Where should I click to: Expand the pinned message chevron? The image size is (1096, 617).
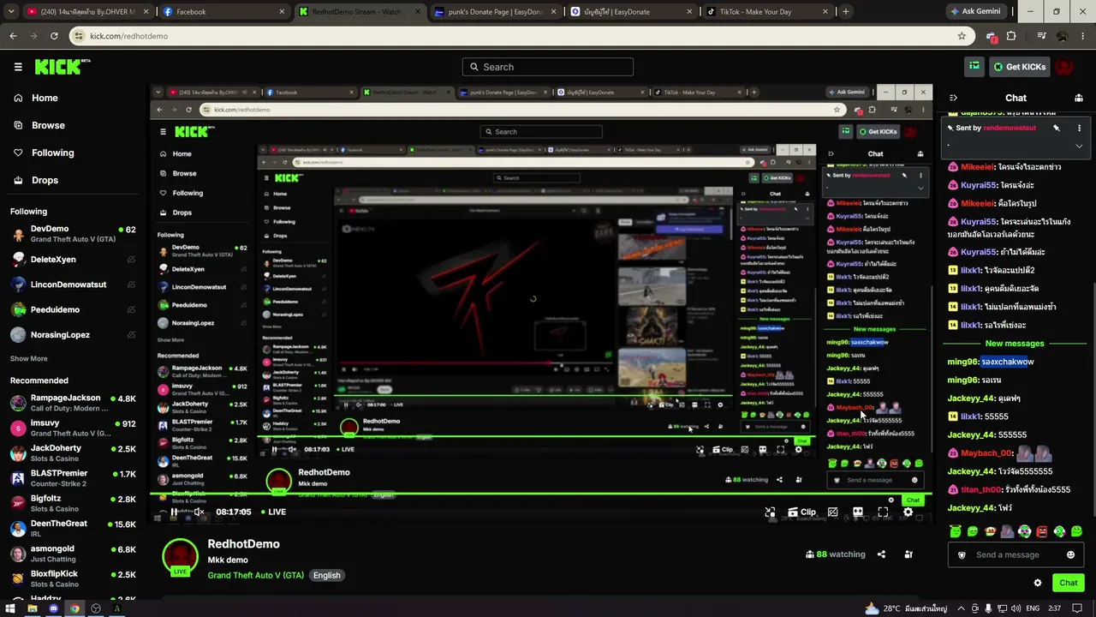(1079, 146)
